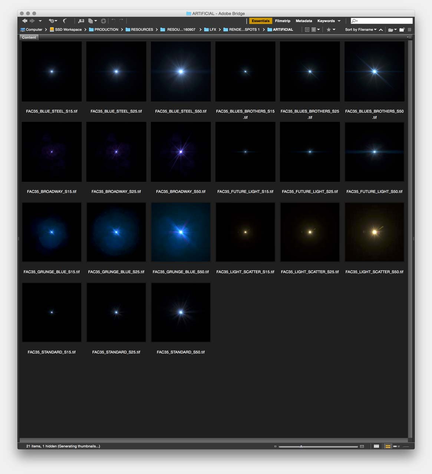Image resolution: width=432 pixels, height=474 pixels.
Task: Open in Camera Raw icon
Action: [103, 21]
